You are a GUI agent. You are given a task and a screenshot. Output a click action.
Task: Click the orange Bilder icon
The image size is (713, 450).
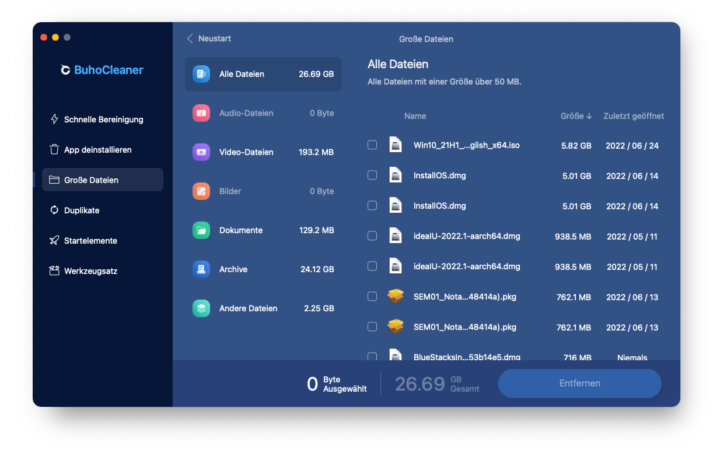pyautogui.click(x=201, y=191)
